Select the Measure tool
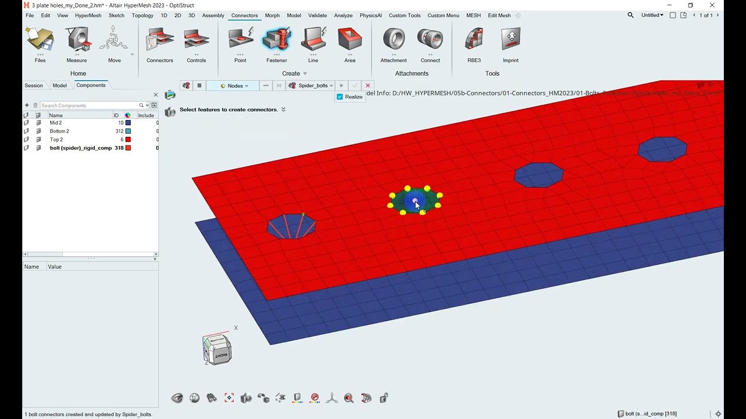This screenshot has height=419, width=746. click(x=76, y=44)
